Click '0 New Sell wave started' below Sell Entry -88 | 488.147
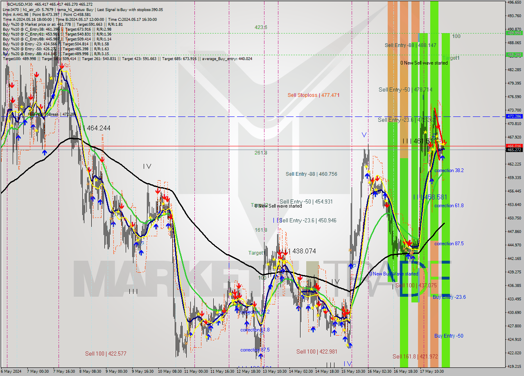 pyautogui.click(x=424, y=63)
